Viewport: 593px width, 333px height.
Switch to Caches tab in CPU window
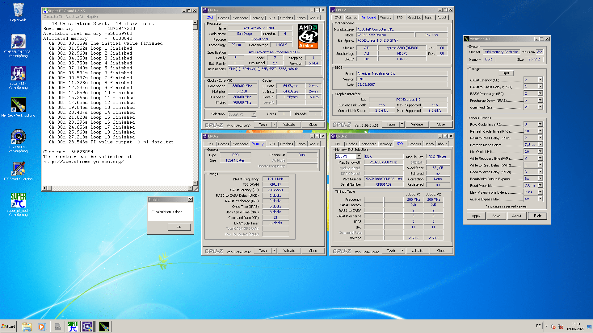pyautogui.click(x=223, y=18)
